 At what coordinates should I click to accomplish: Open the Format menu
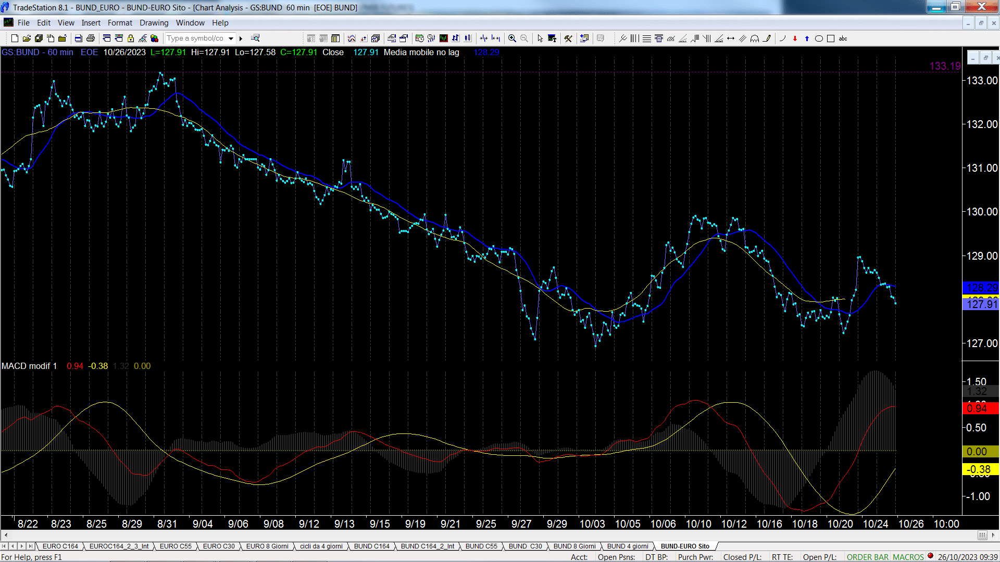[120, 23]
